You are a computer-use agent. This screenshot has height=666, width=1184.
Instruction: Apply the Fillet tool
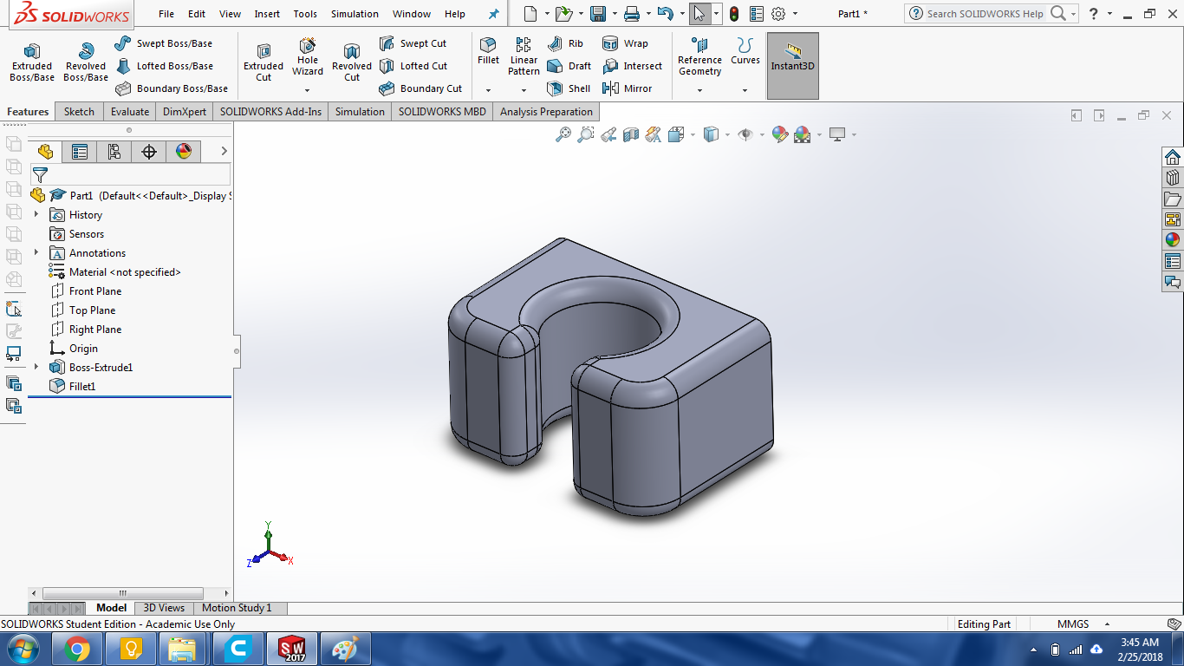[x=488, y=51]
